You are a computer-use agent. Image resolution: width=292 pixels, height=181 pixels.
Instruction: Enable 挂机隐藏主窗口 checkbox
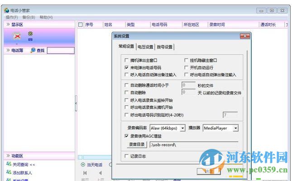tap(186, 60)
